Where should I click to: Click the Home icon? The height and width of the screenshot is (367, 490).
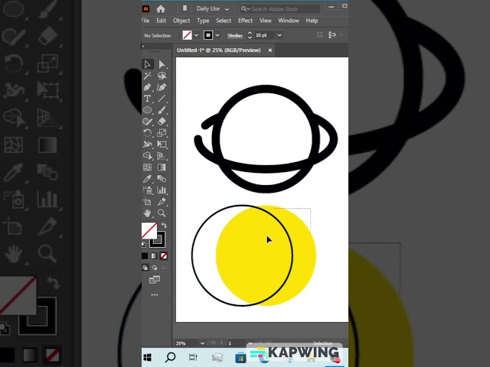(x=161, y=8)
